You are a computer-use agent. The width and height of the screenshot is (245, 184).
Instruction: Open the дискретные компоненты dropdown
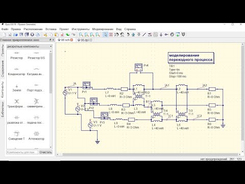(x=29, y=47)
